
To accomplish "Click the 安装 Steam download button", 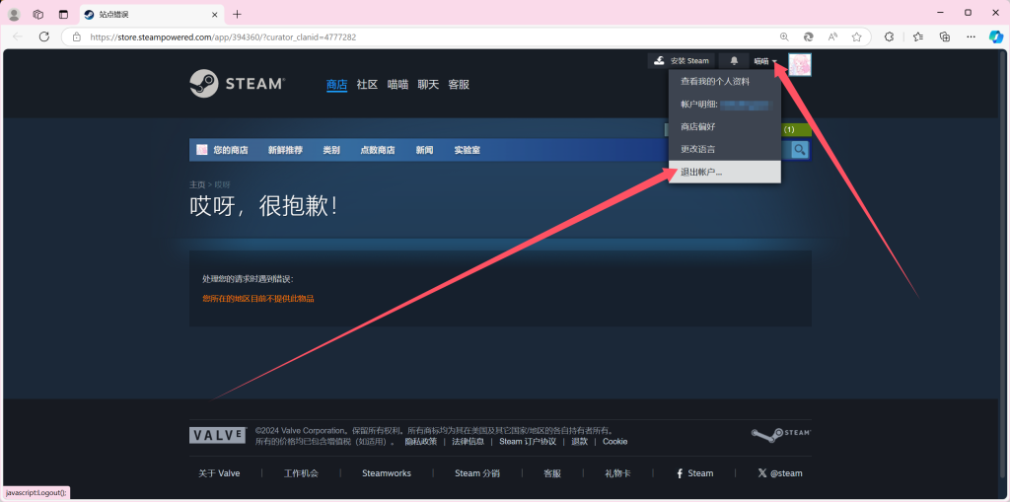I will (x=682, y=60).
